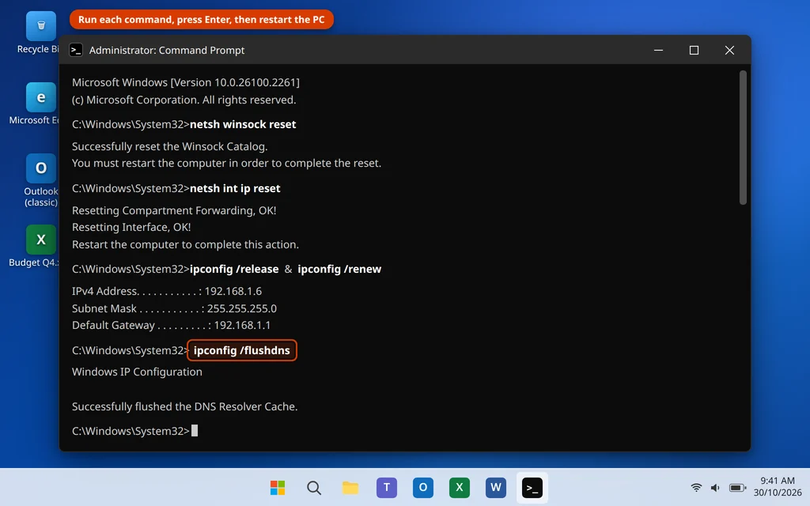
Task: Click 'Successfully reset the Winsock Catalog.' line
Action: click(169, 146)
